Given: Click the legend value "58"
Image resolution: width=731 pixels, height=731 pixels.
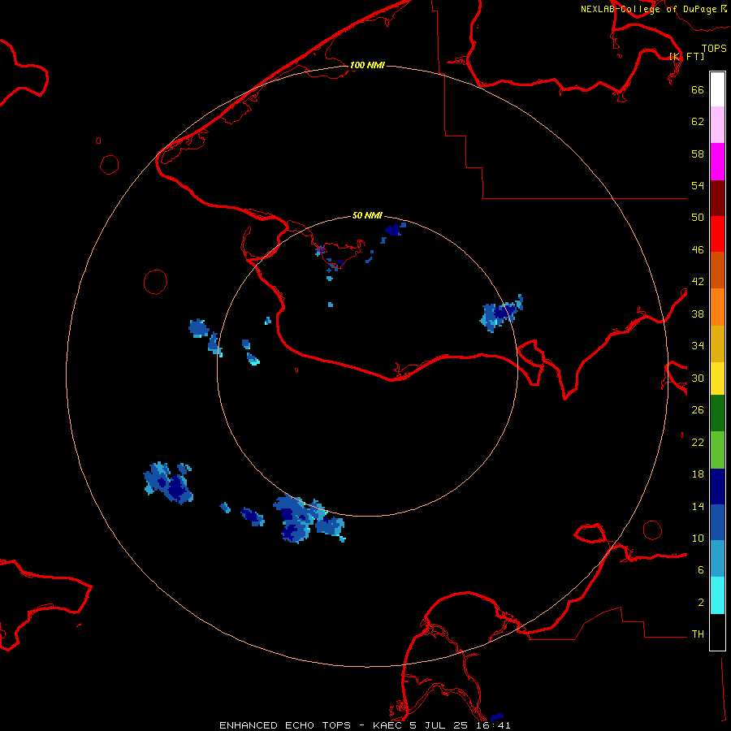Looking at the screenshot, I should point(698,154).
